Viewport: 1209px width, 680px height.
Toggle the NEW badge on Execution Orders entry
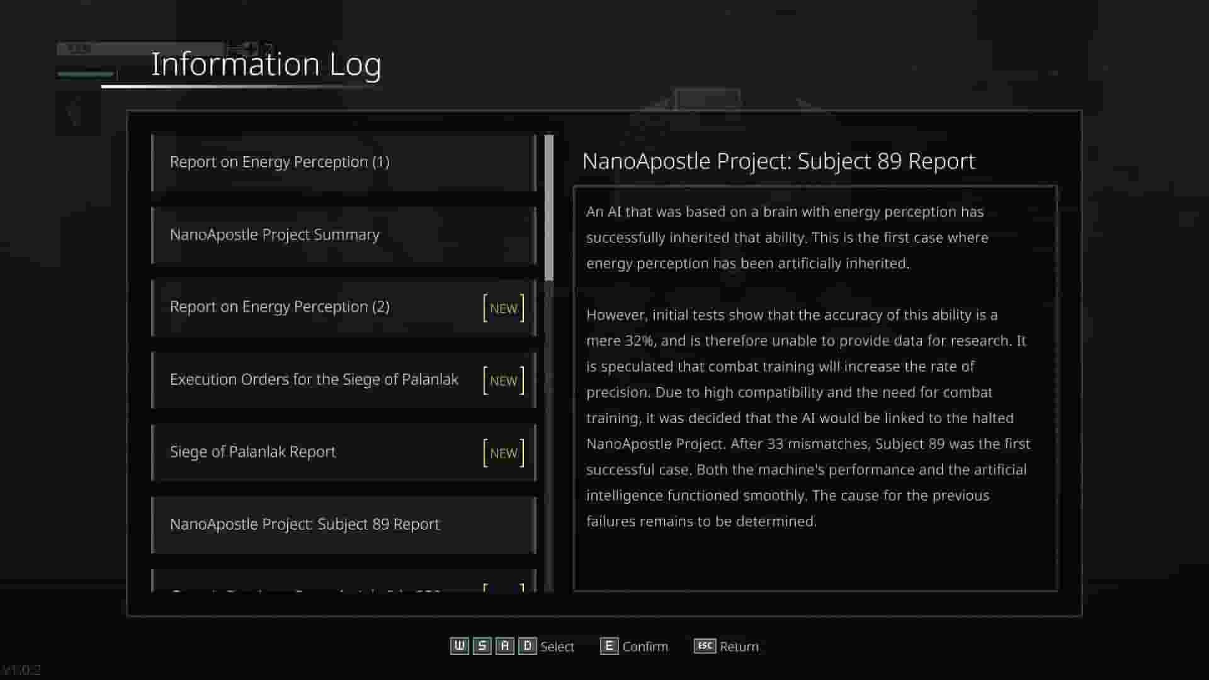click(503, 380)
